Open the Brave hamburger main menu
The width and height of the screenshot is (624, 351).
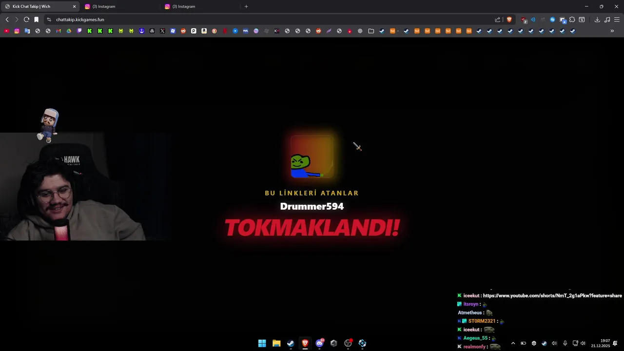click(x=617, y=19)
